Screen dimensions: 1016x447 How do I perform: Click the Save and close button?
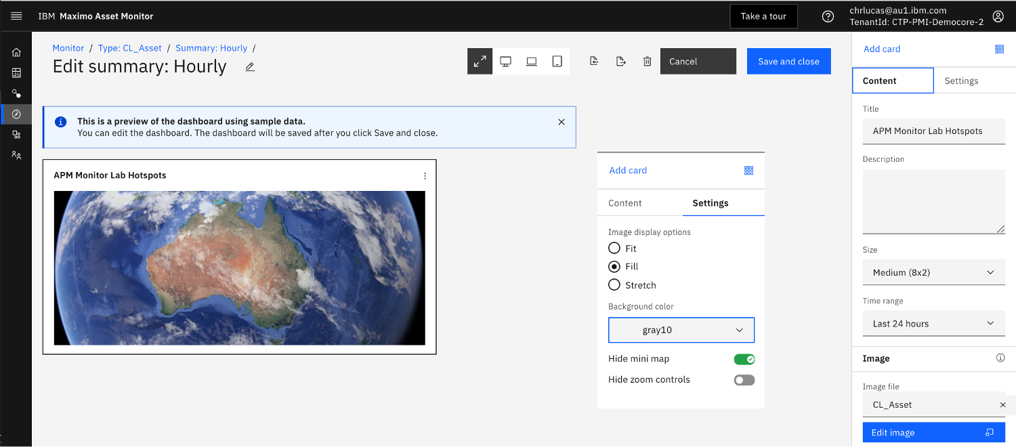(x=788, y=62)
